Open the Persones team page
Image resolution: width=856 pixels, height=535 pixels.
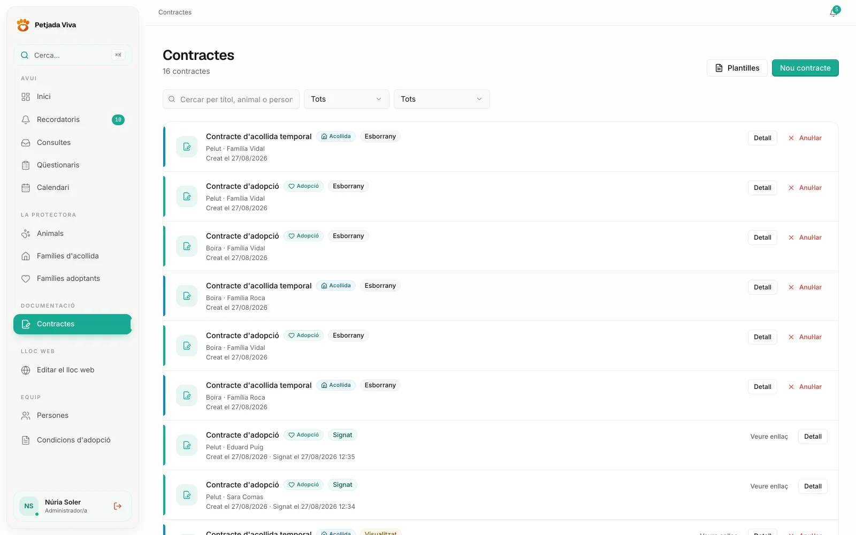point(73,416)
